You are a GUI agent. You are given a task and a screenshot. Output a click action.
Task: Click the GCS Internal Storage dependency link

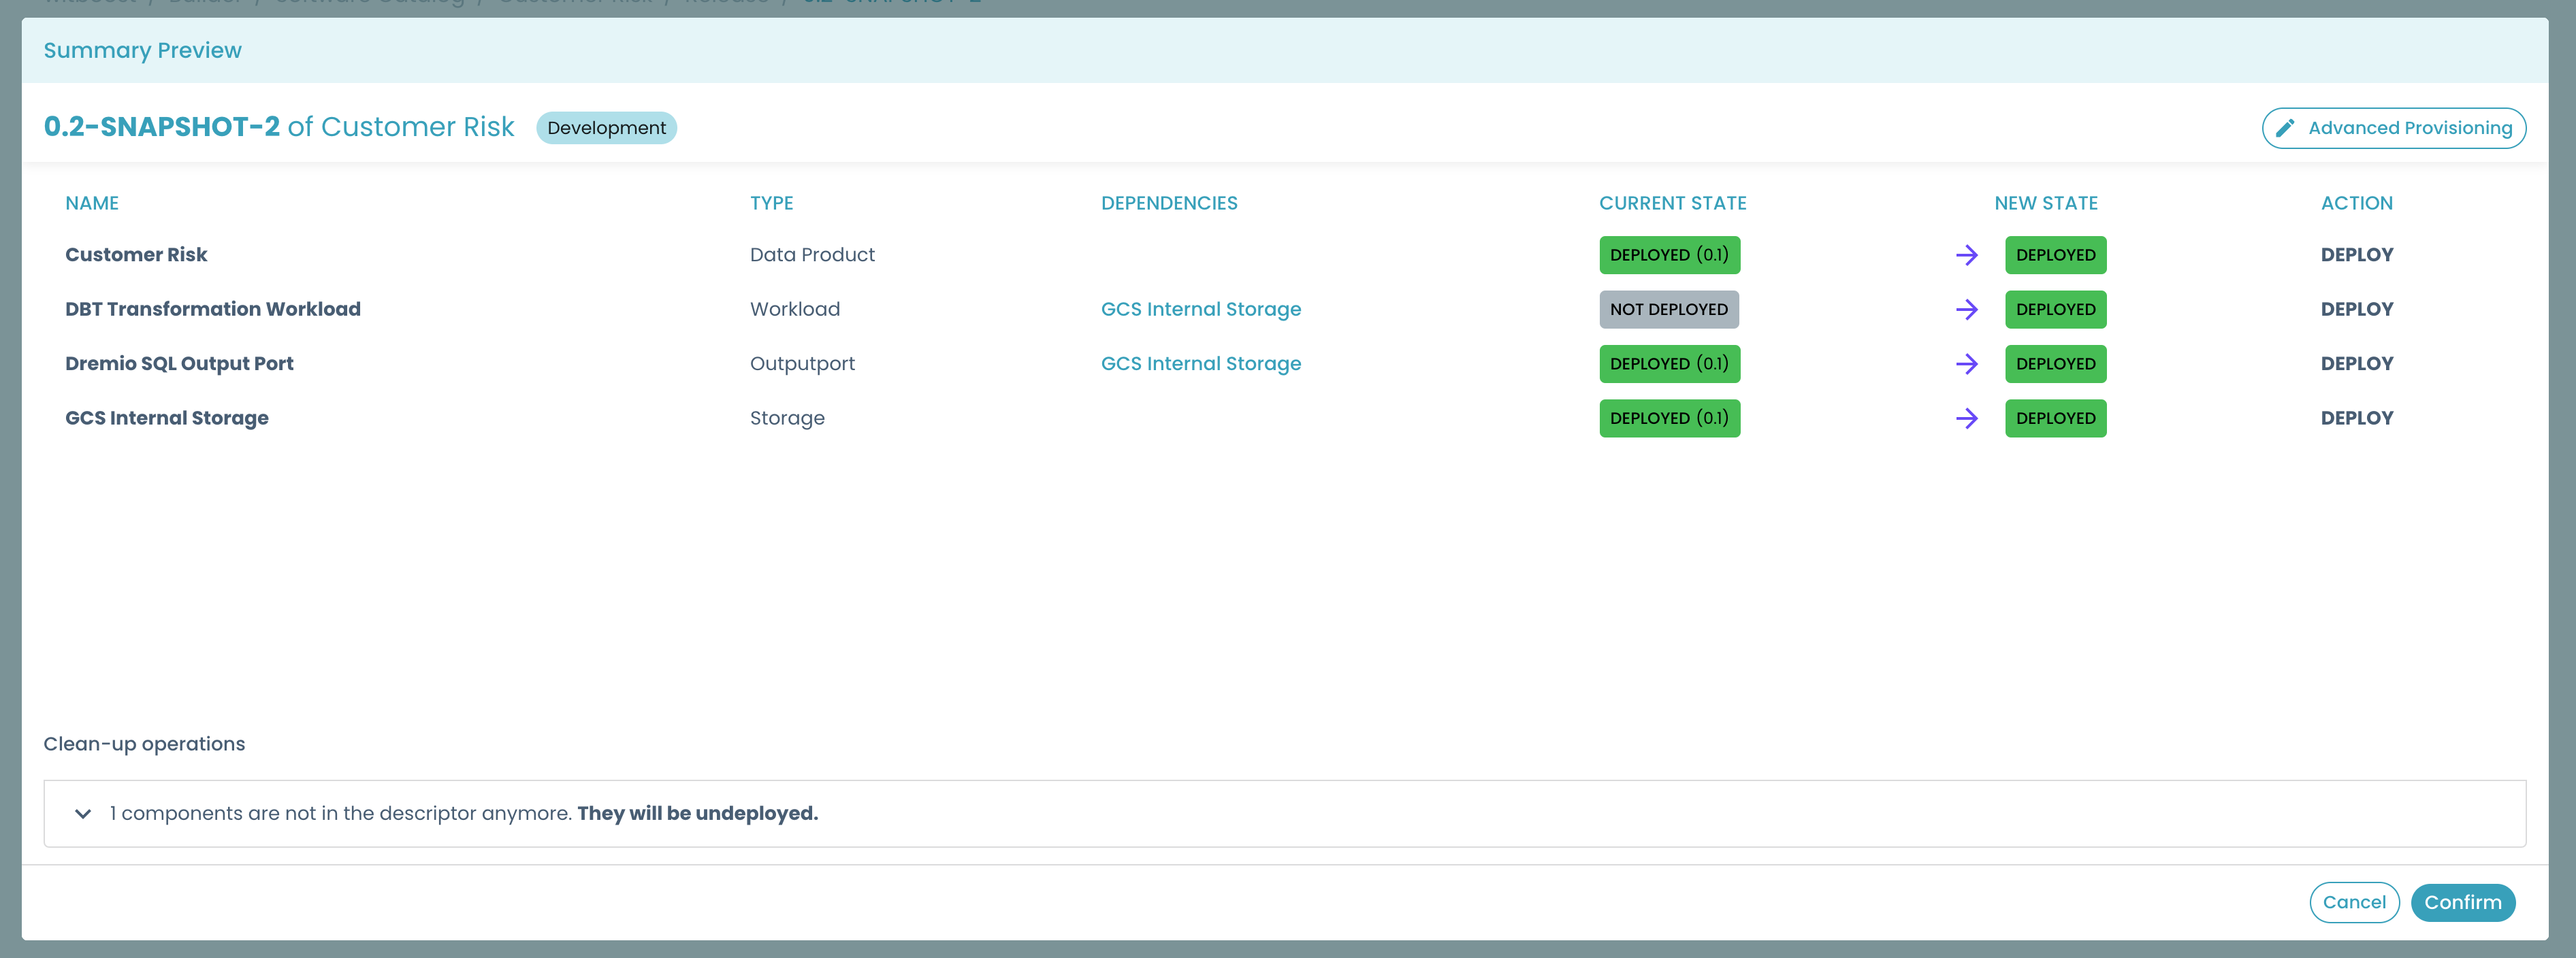coord(1200,308)
